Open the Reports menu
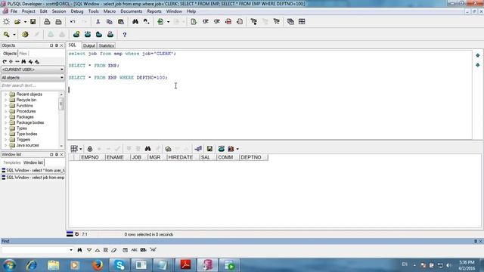Image resolution: width=484 pixels, height=272 pixels. coord(154,11)
